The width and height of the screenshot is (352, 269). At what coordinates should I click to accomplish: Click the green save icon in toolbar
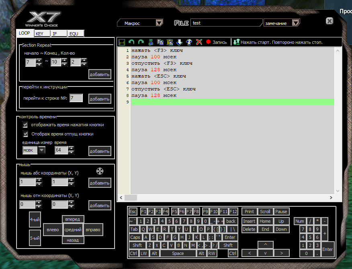[x=122, y=42]
